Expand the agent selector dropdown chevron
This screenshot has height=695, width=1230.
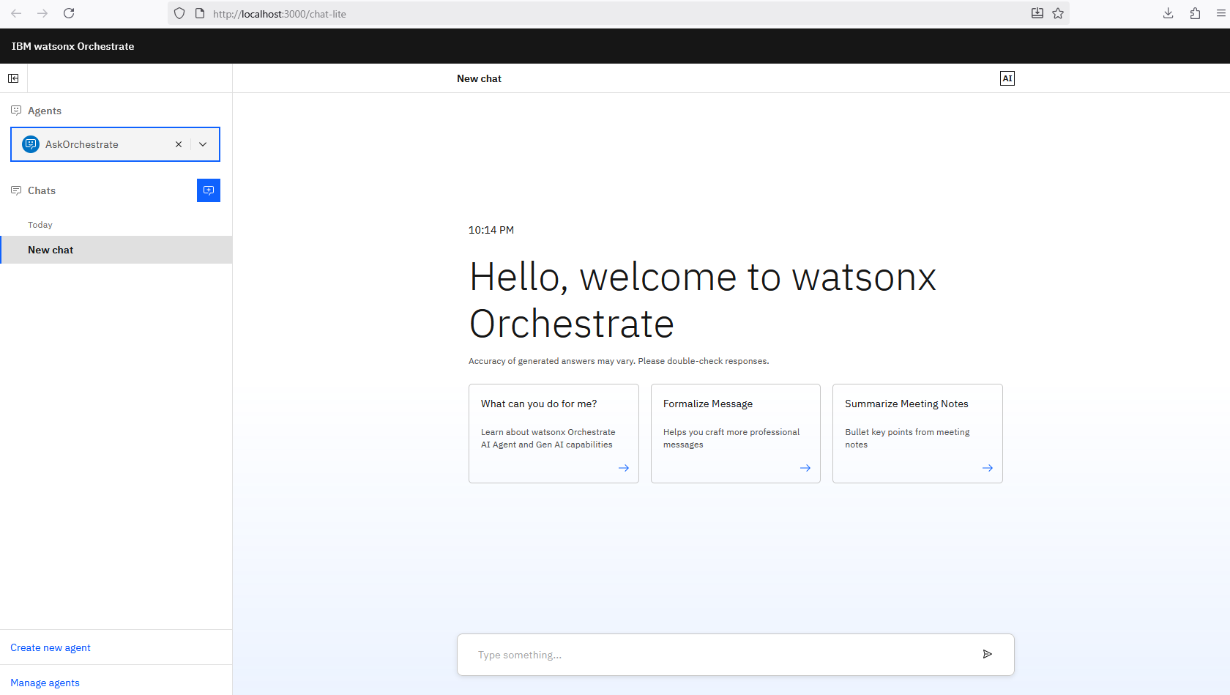click(204, 144)
